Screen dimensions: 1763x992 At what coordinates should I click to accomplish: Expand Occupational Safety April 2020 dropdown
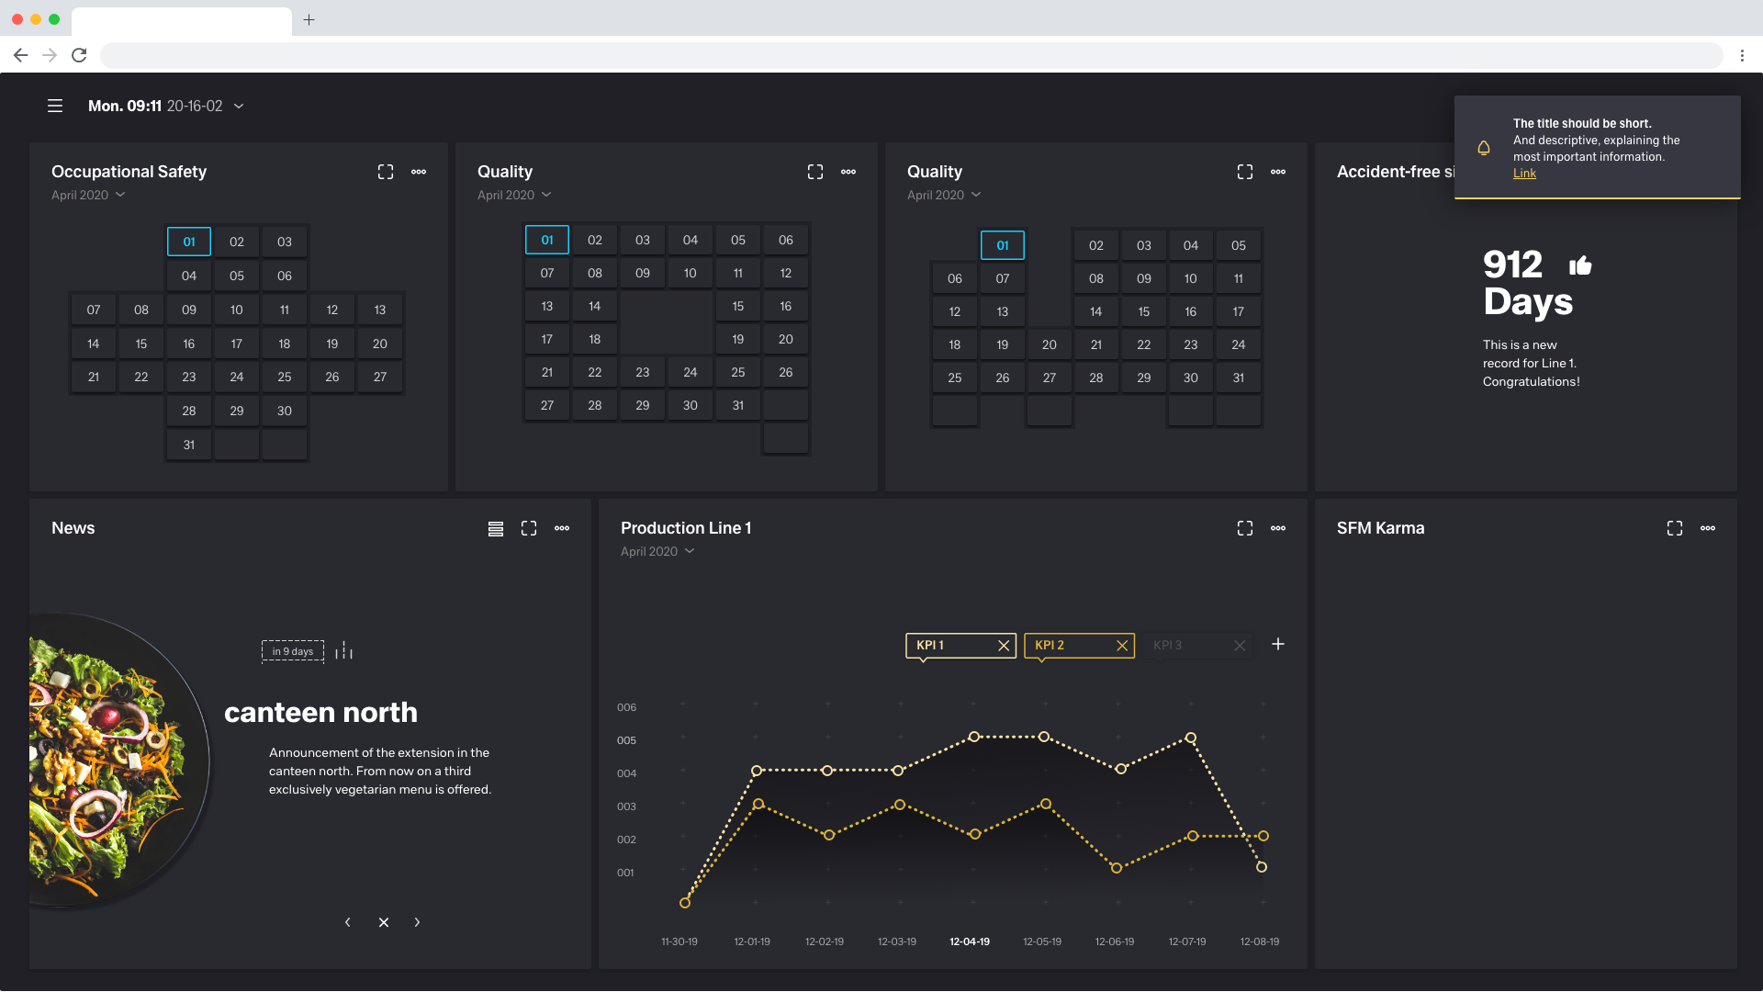(x=120, y=196)
